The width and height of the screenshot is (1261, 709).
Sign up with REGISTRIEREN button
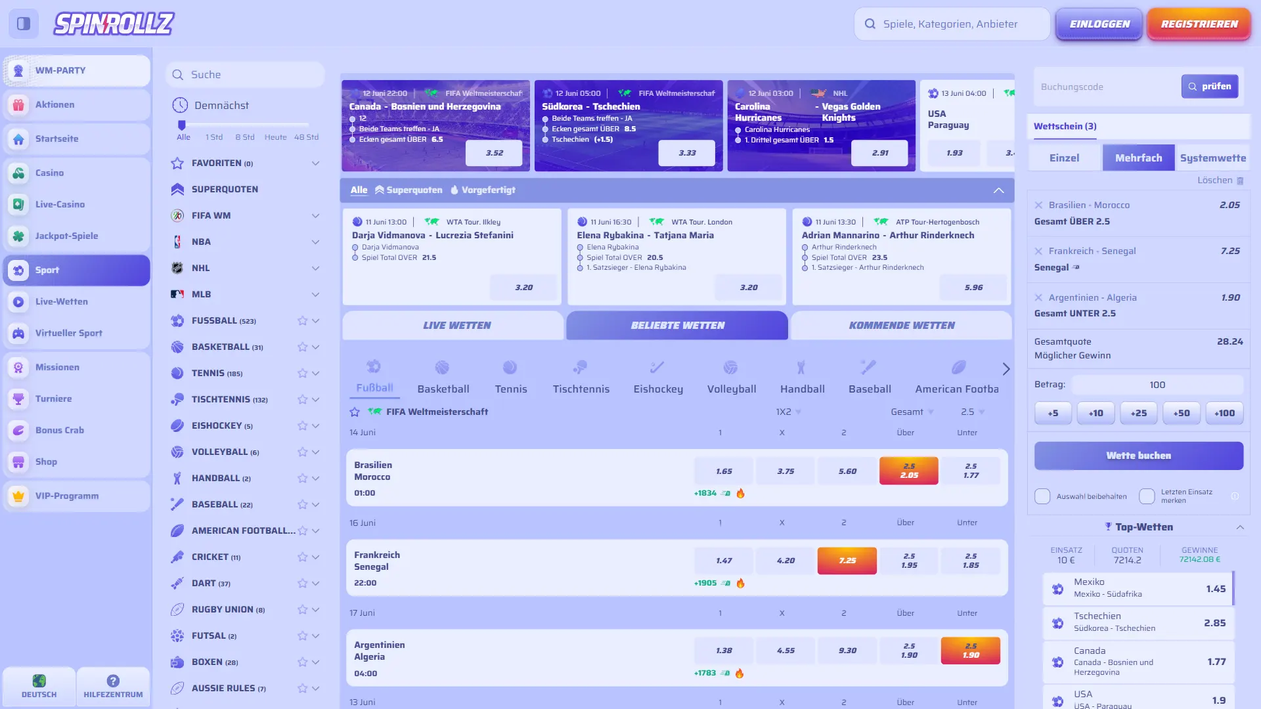pos(1199,24)
